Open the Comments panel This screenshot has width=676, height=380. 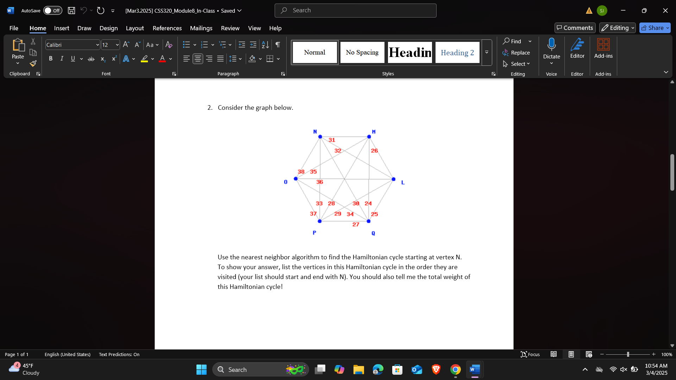(575, 28)
